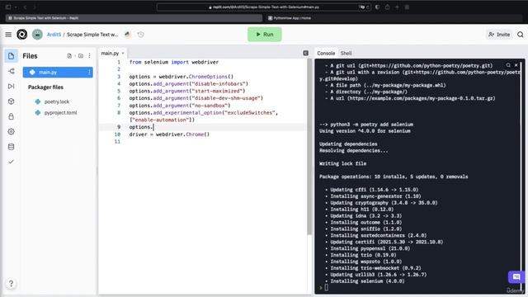
Task: Select the Files sidebar icon
Action: click(11, 56)
